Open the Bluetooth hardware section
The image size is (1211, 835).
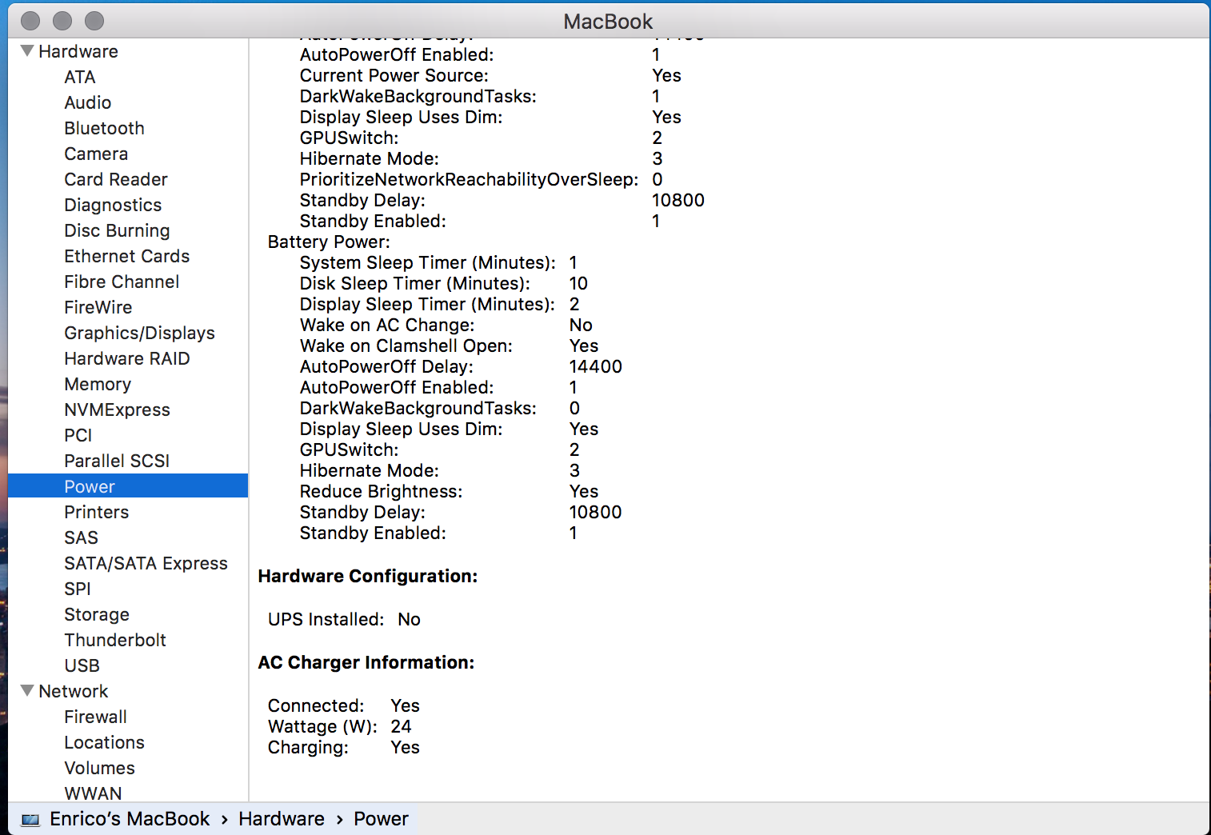tap(105, 129)
